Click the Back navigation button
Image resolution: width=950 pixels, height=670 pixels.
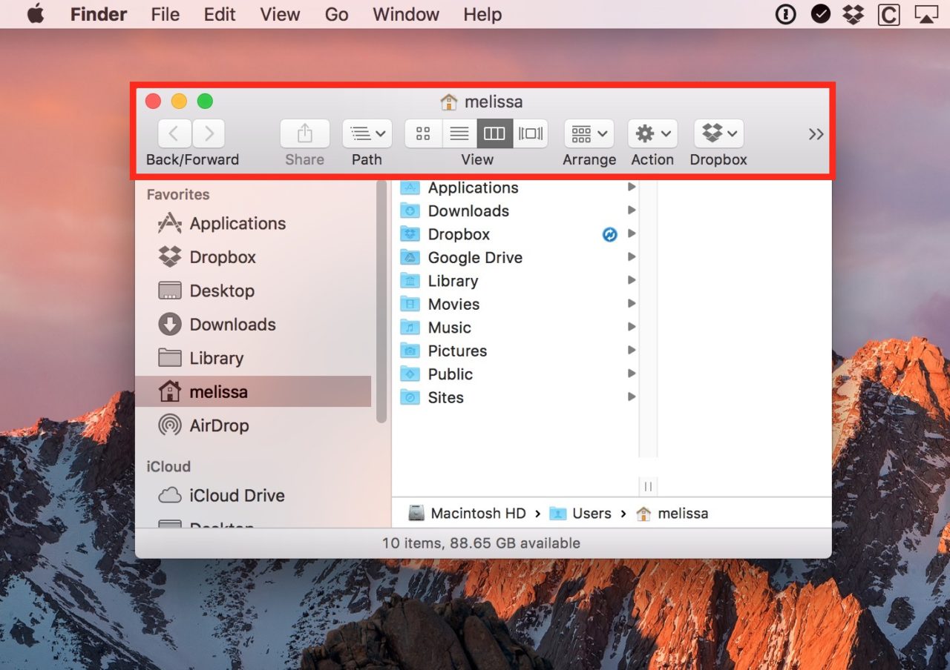[174, 133]
